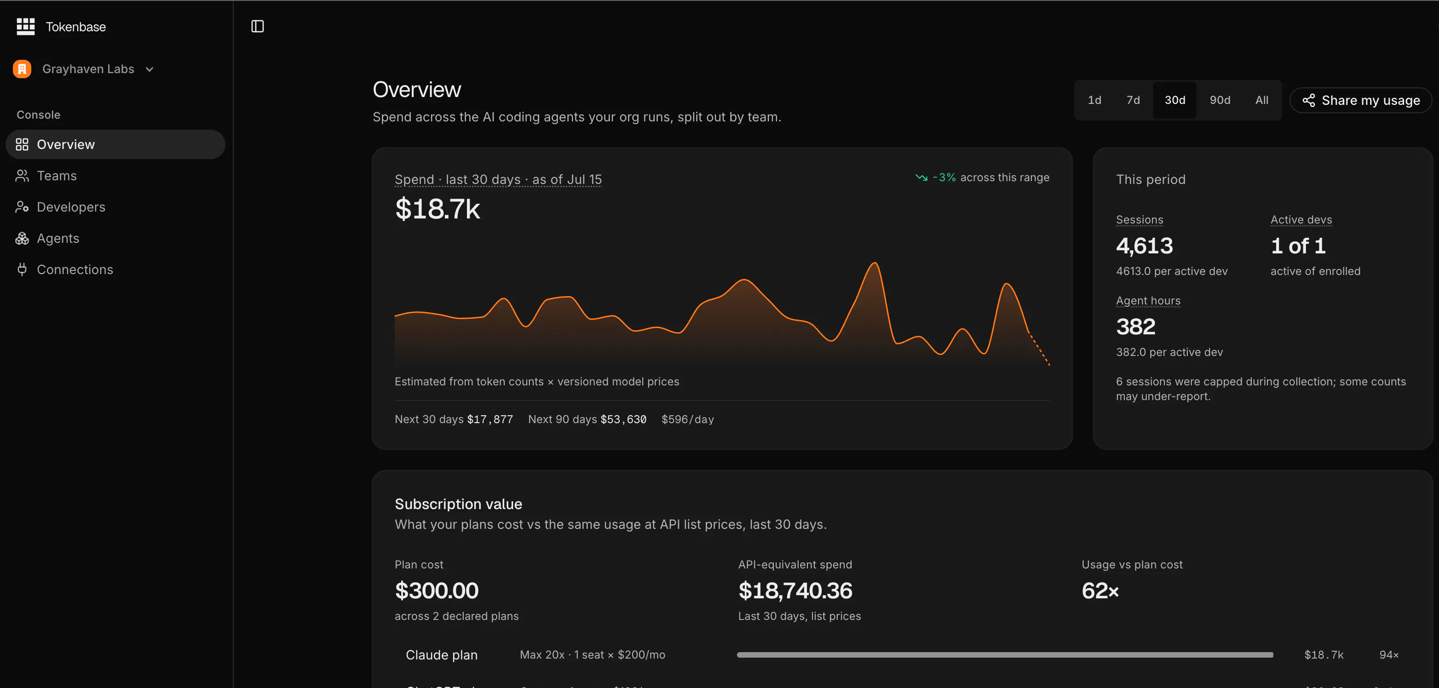Click the Sessions label

[1140, 220]
